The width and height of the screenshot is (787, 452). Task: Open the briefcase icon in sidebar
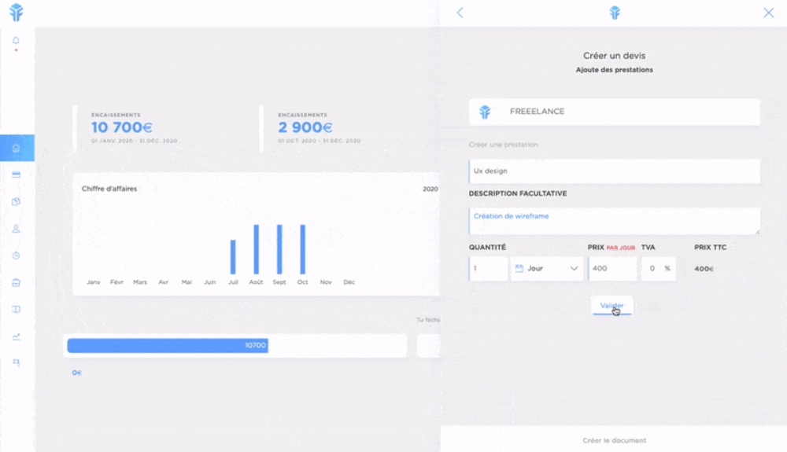[16, 283]
